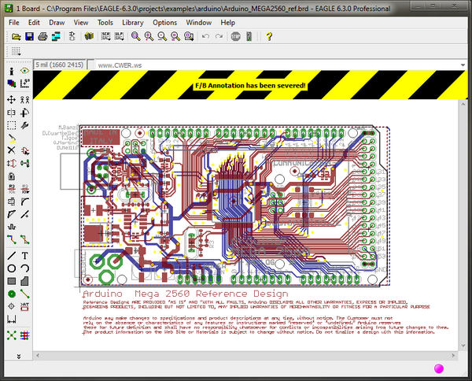Expand hidden tools with double chevron
The width and height of the screenshot is (472, 381).
coord(18,357)
